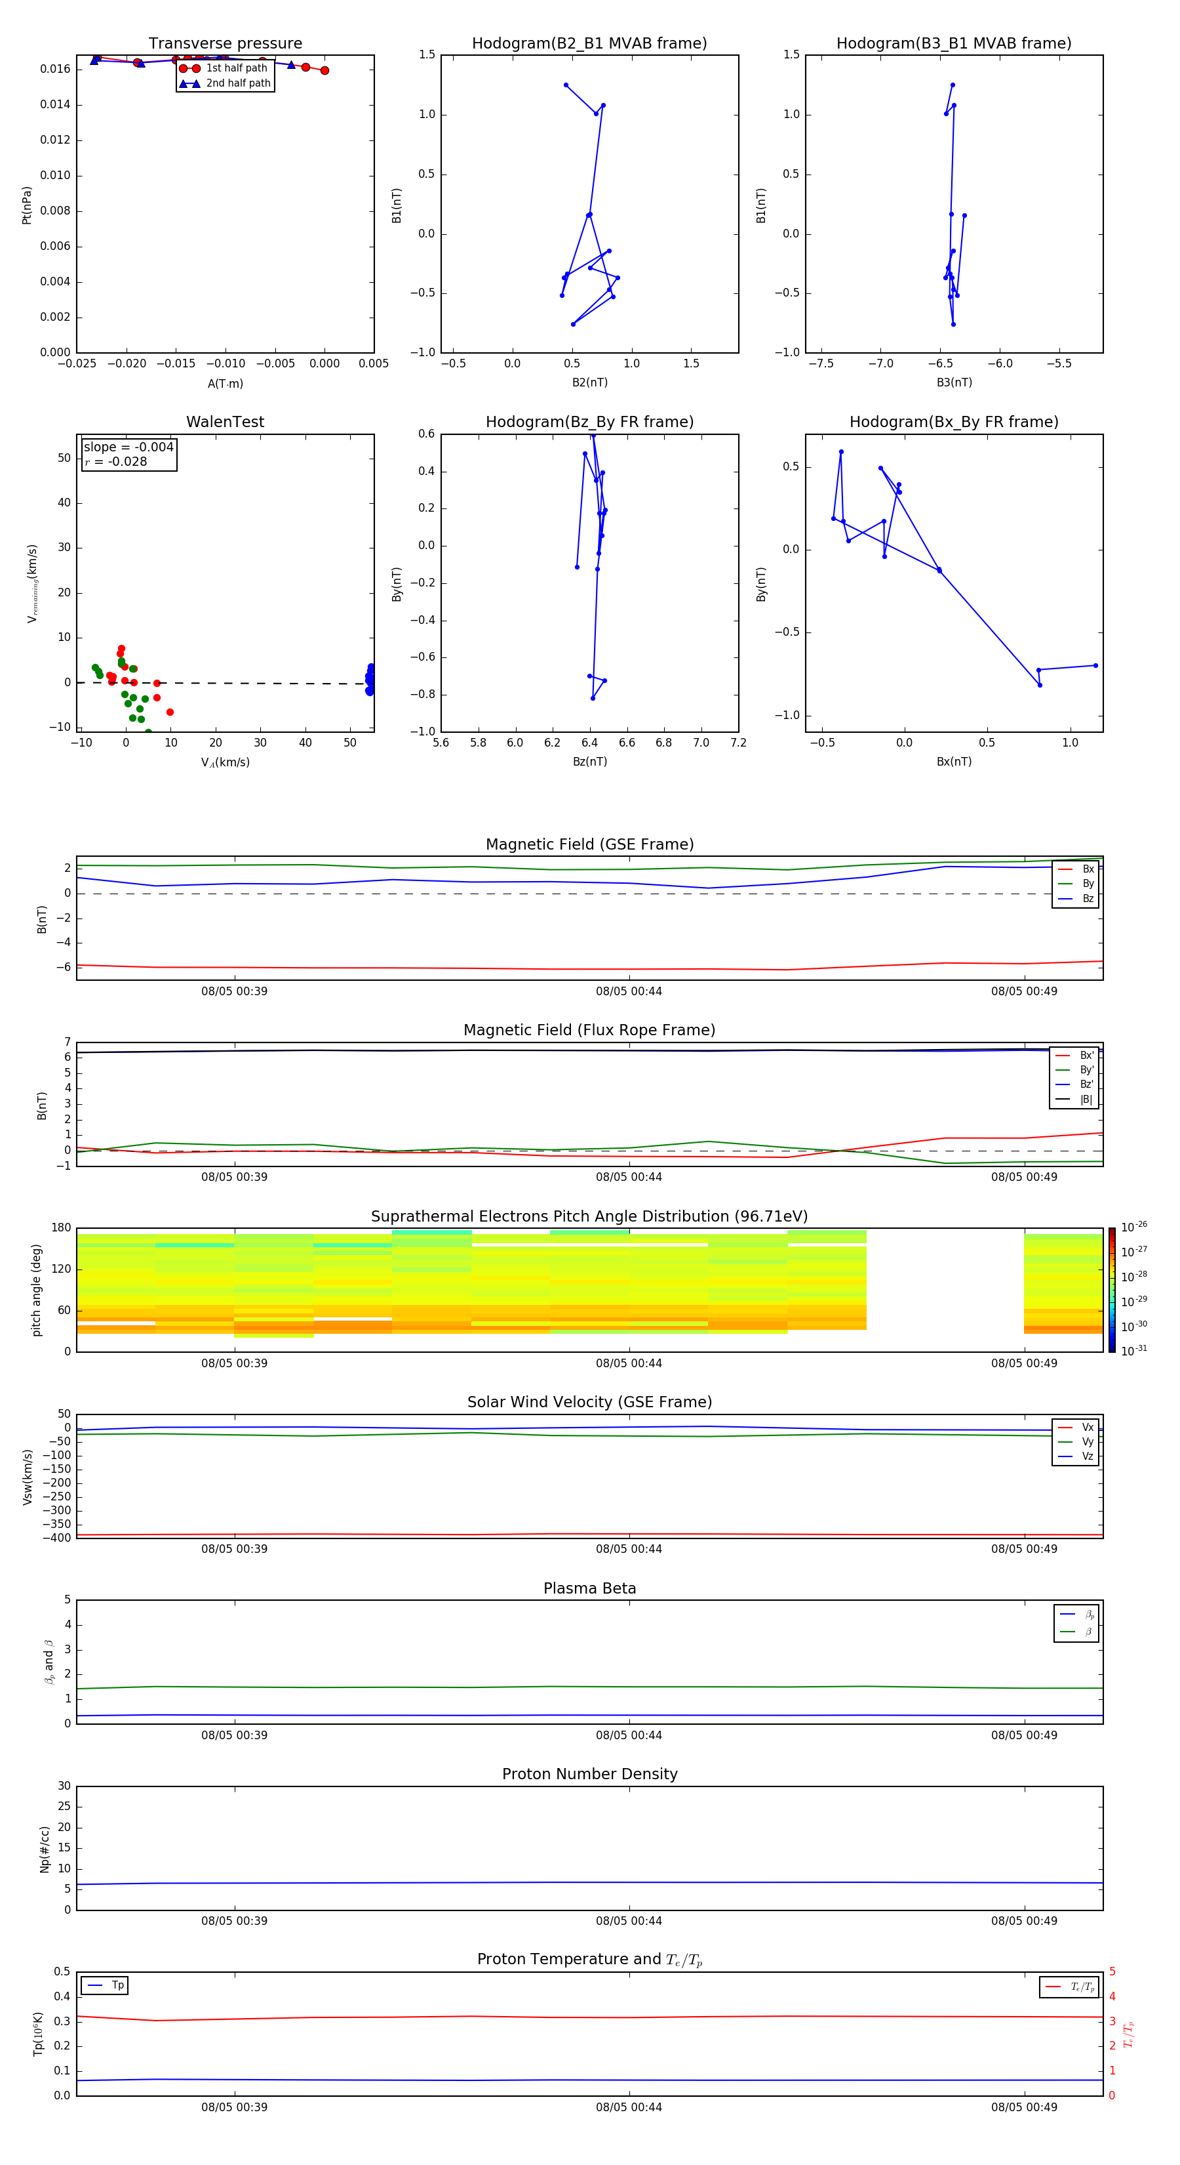Select the Vy legend entry in velocity plot
The width and height of the screenshot is (1180, 2165).
pos(1076,1441)
